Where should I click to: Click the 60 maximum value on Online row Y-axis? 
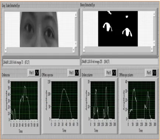(9, 82)
